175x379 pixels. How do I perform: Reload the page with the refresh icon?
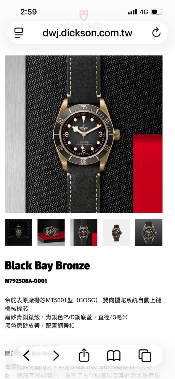click(x=156, y=33)
